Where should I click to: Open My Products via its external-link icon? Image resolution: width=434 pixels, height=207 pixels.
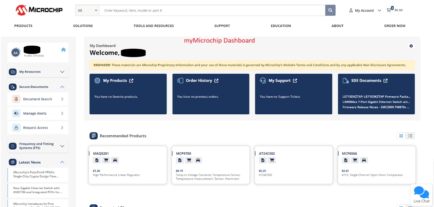tap(131, 80)
